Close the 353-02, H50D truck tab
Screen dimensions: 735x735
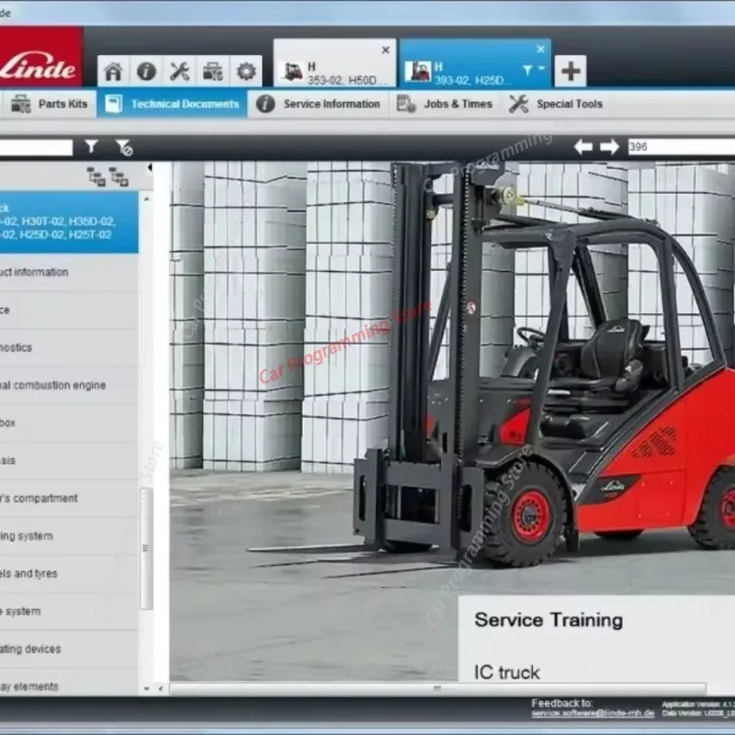point(385,50)
